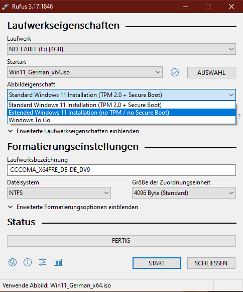243x292 pixels.
Task: Click the Rufus USB icon in title bar
Action: (x=6, y=7)
